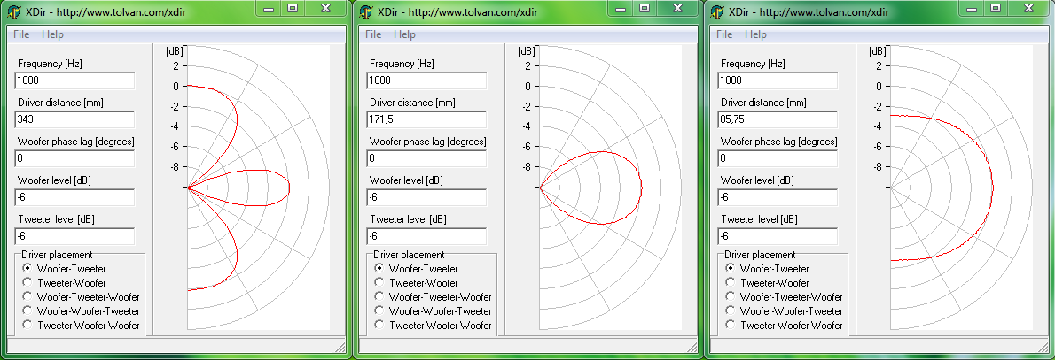Click Frequency field in left window
1055x360 pixels.
pyautogui.click(x=74, y=80)
